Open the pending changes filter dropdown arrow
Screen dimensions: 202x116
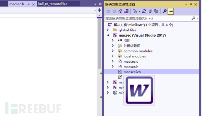pos(140,11)
